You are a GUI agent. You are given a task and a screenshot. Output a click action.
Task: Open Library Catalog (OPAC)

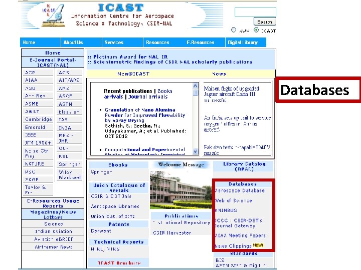[244, 166]
